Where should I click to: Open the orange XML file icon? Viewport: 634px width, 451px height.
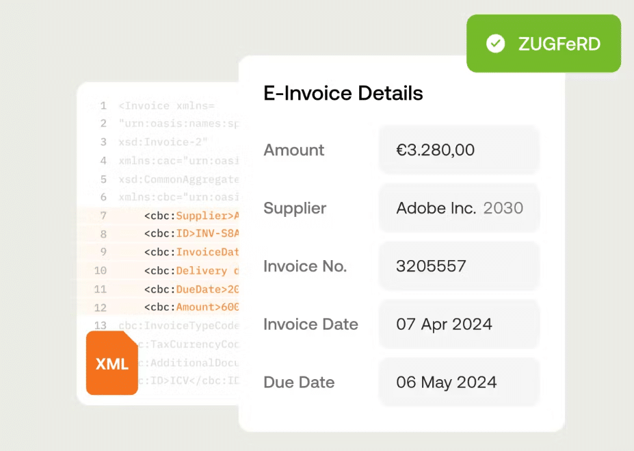coord(111,363)
